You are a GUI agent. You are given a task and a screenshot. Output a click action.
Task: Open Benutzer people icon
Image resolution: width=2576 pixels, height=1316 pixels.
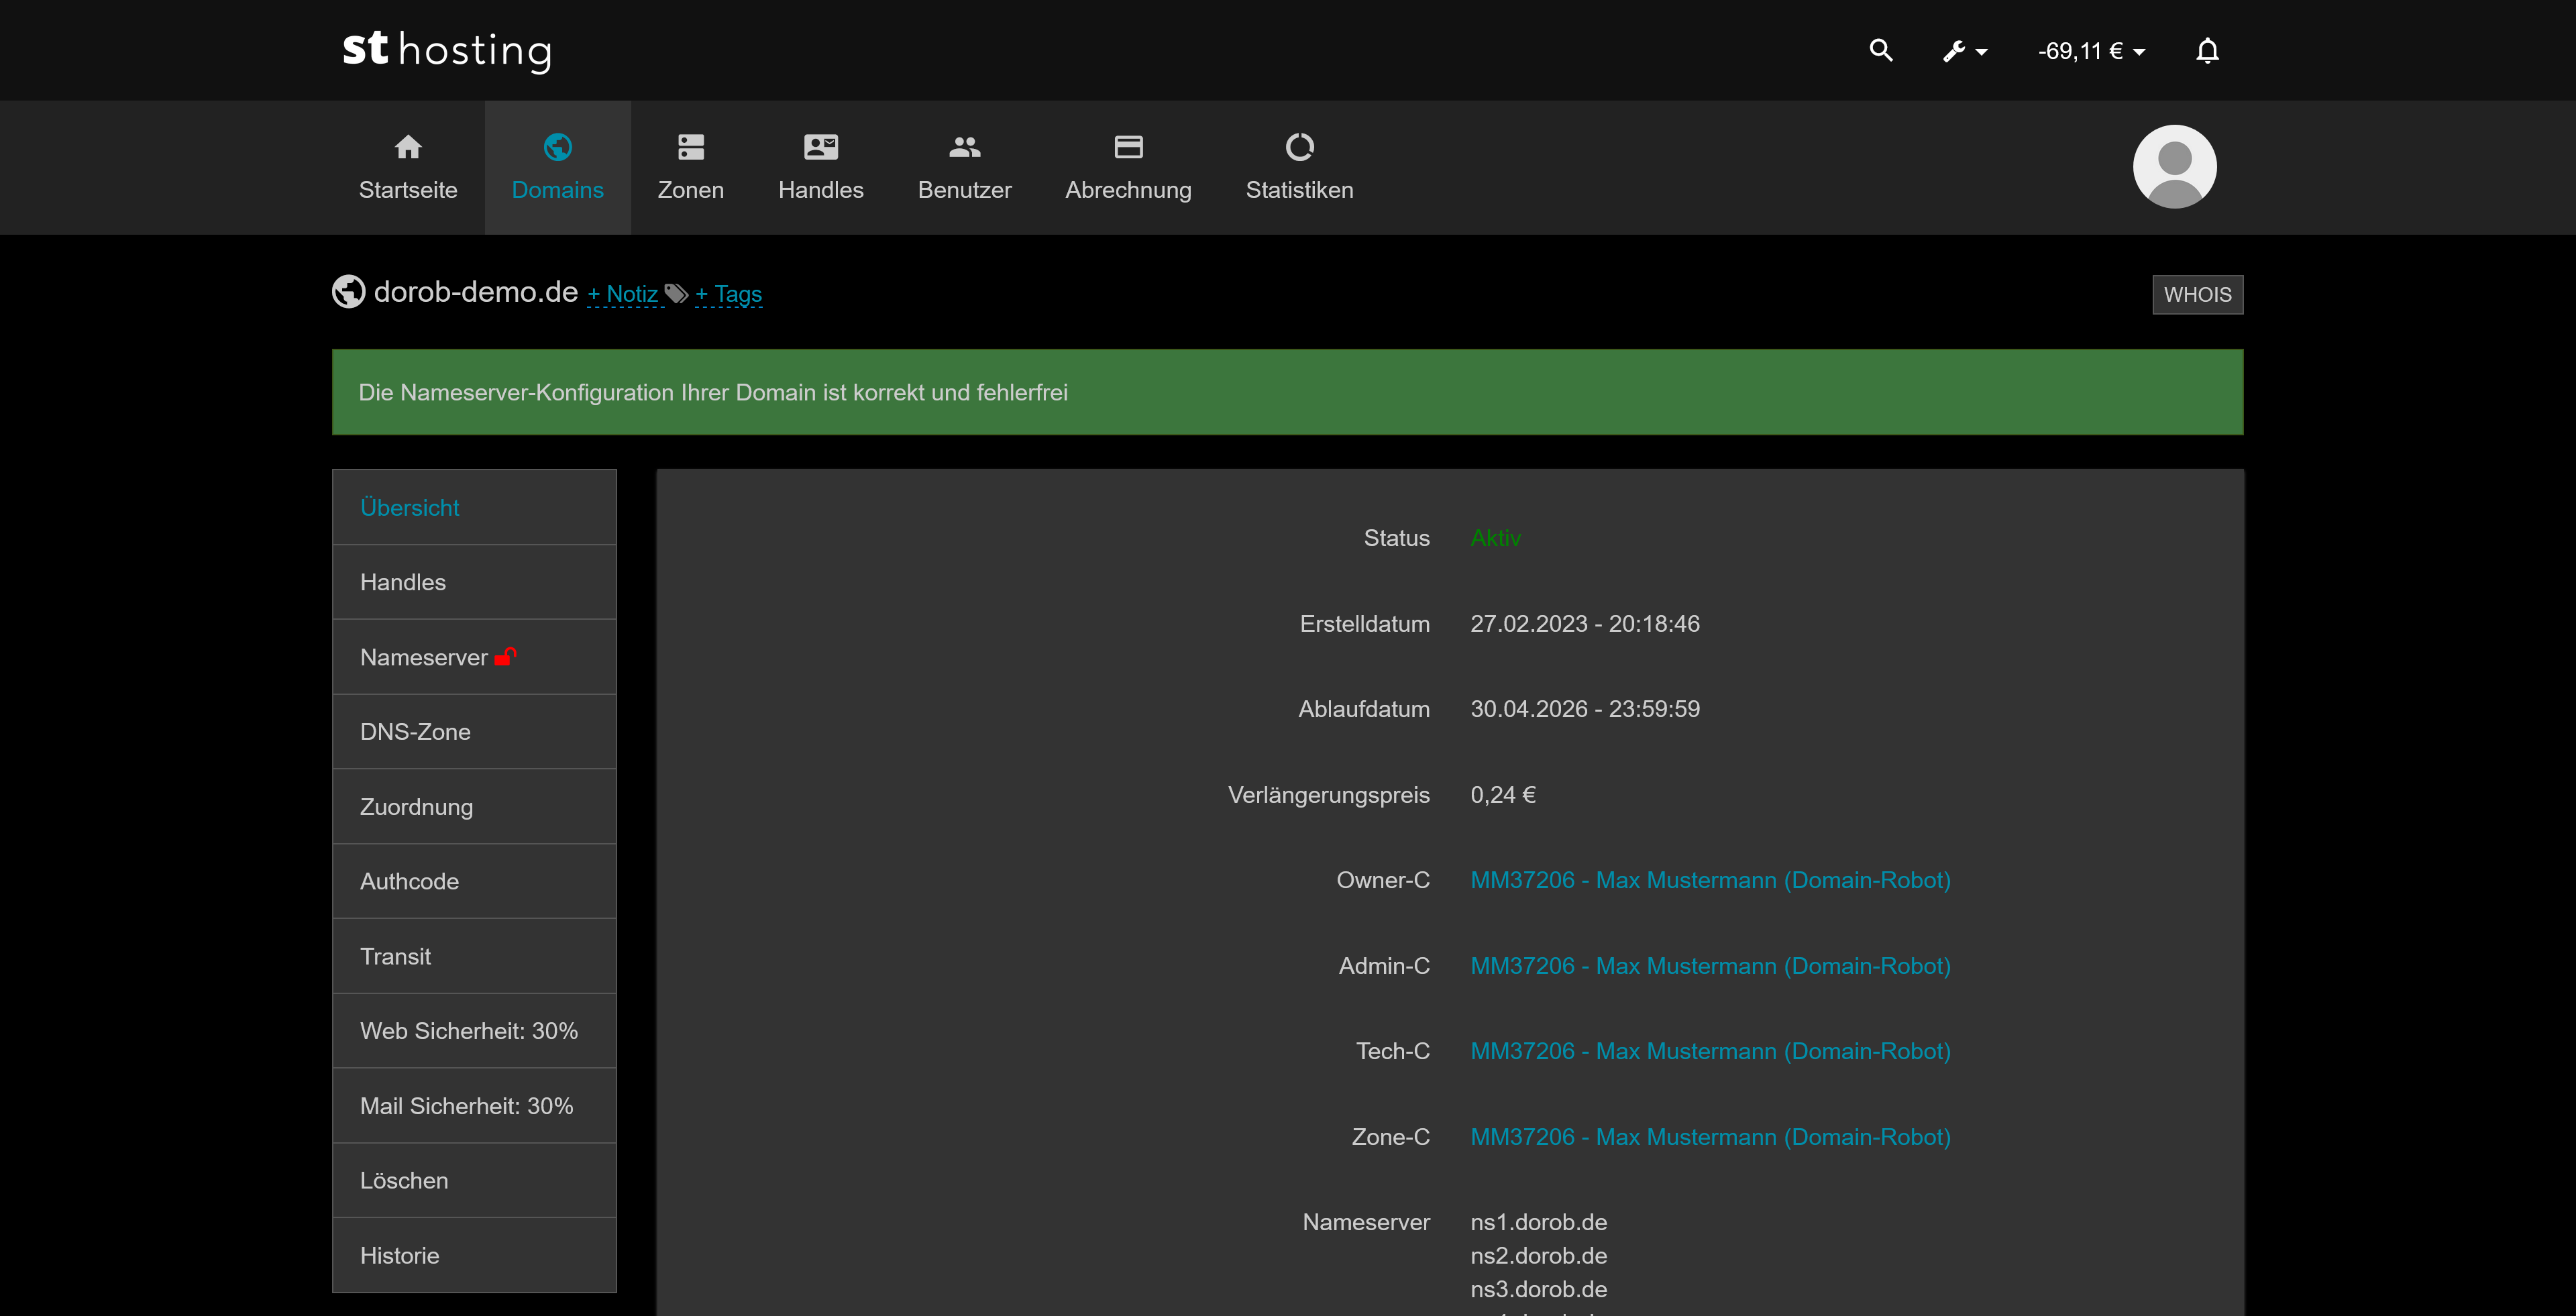point(964,147)
